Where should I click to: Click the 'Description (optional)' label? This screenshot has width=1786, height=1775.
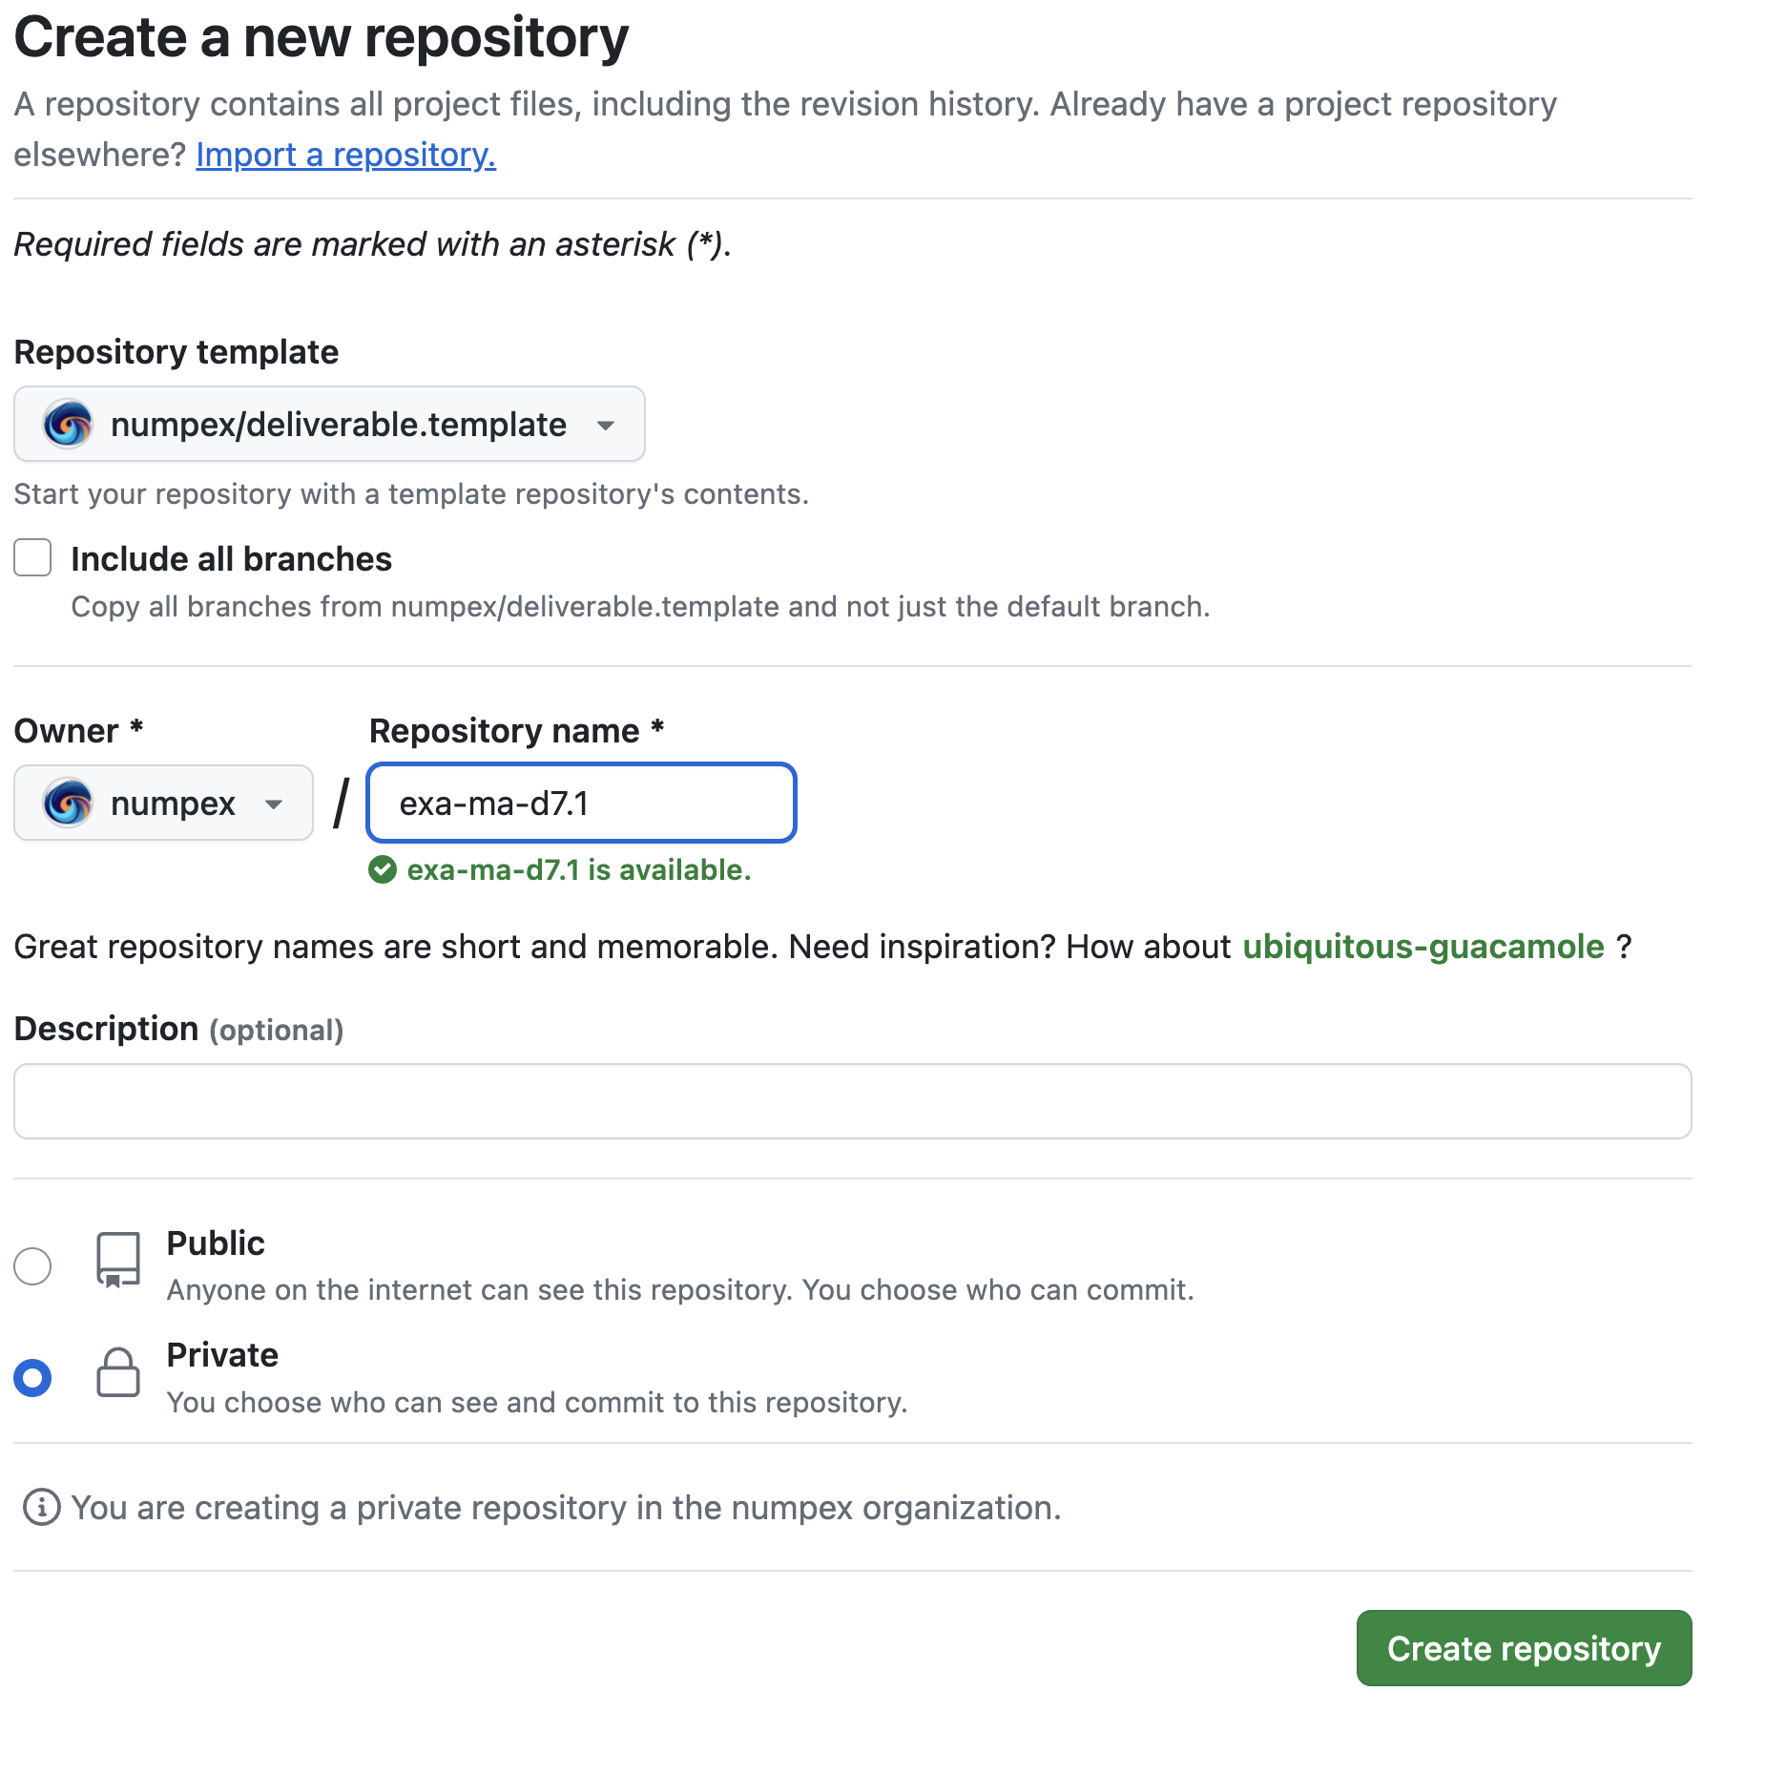179,1029
